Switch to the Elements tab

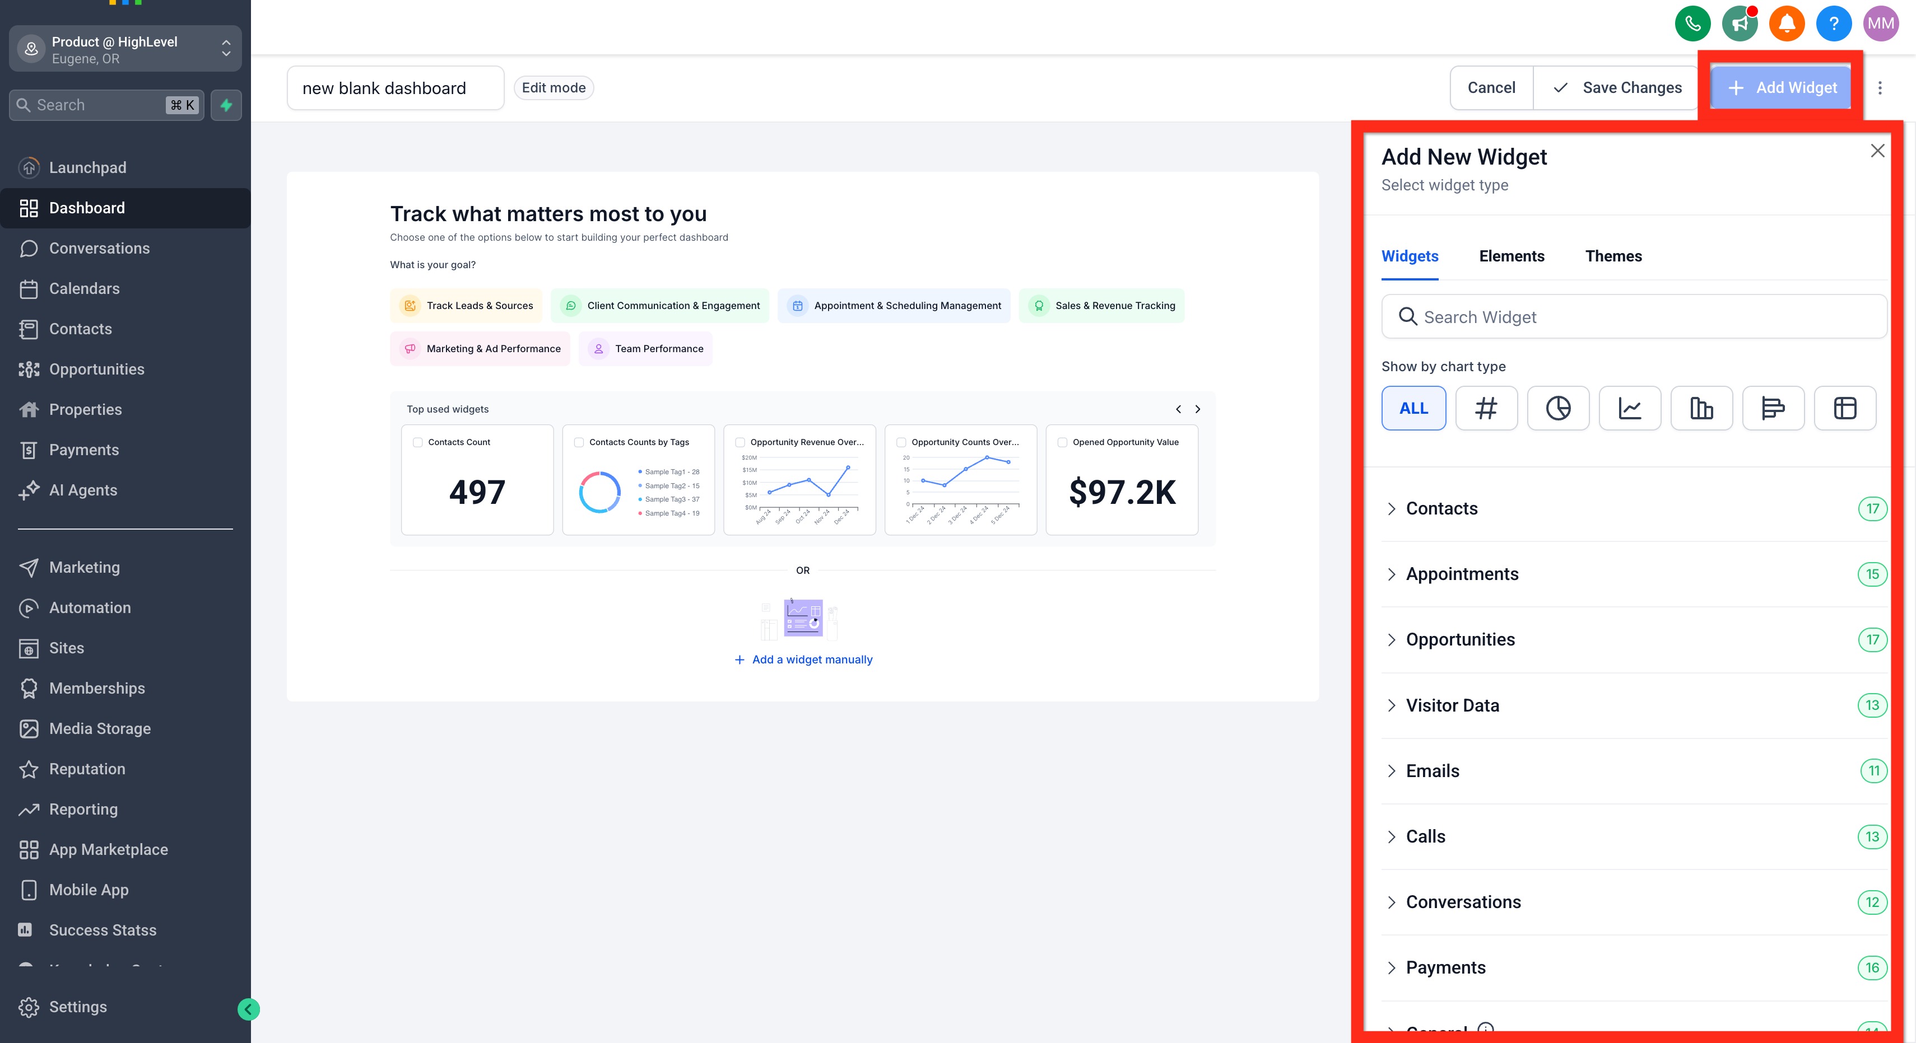1512,256
